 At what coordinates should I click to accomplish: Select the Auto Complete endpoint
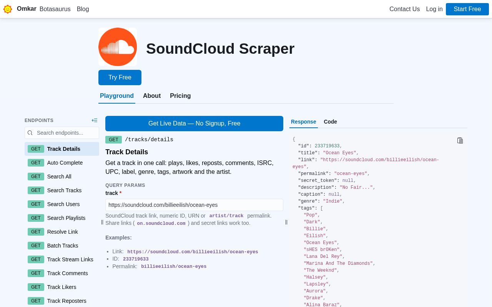62,163
